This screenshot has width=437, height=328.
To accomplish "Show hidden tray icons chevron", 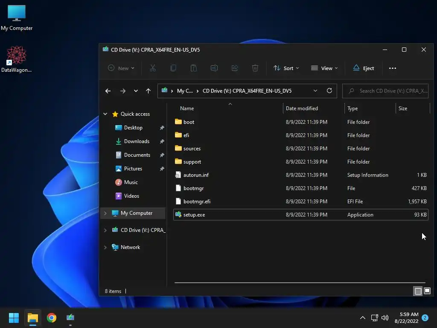I will (363, 318).
